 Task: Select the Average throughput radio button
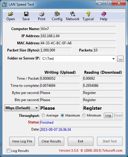pyautogui.click(x=43, y=115)
